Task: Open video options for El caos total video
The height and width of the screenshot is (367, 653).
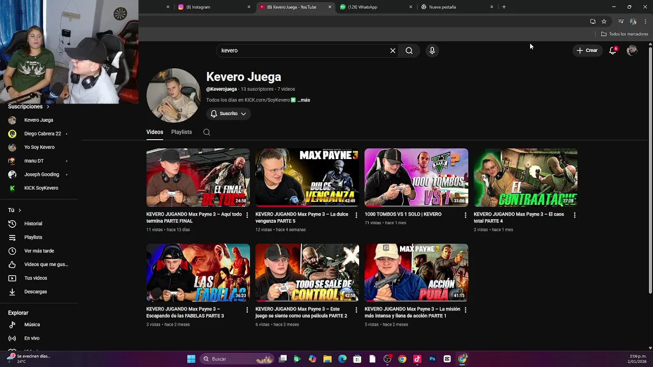Action: pyautogui.click(x=574, y=215)
